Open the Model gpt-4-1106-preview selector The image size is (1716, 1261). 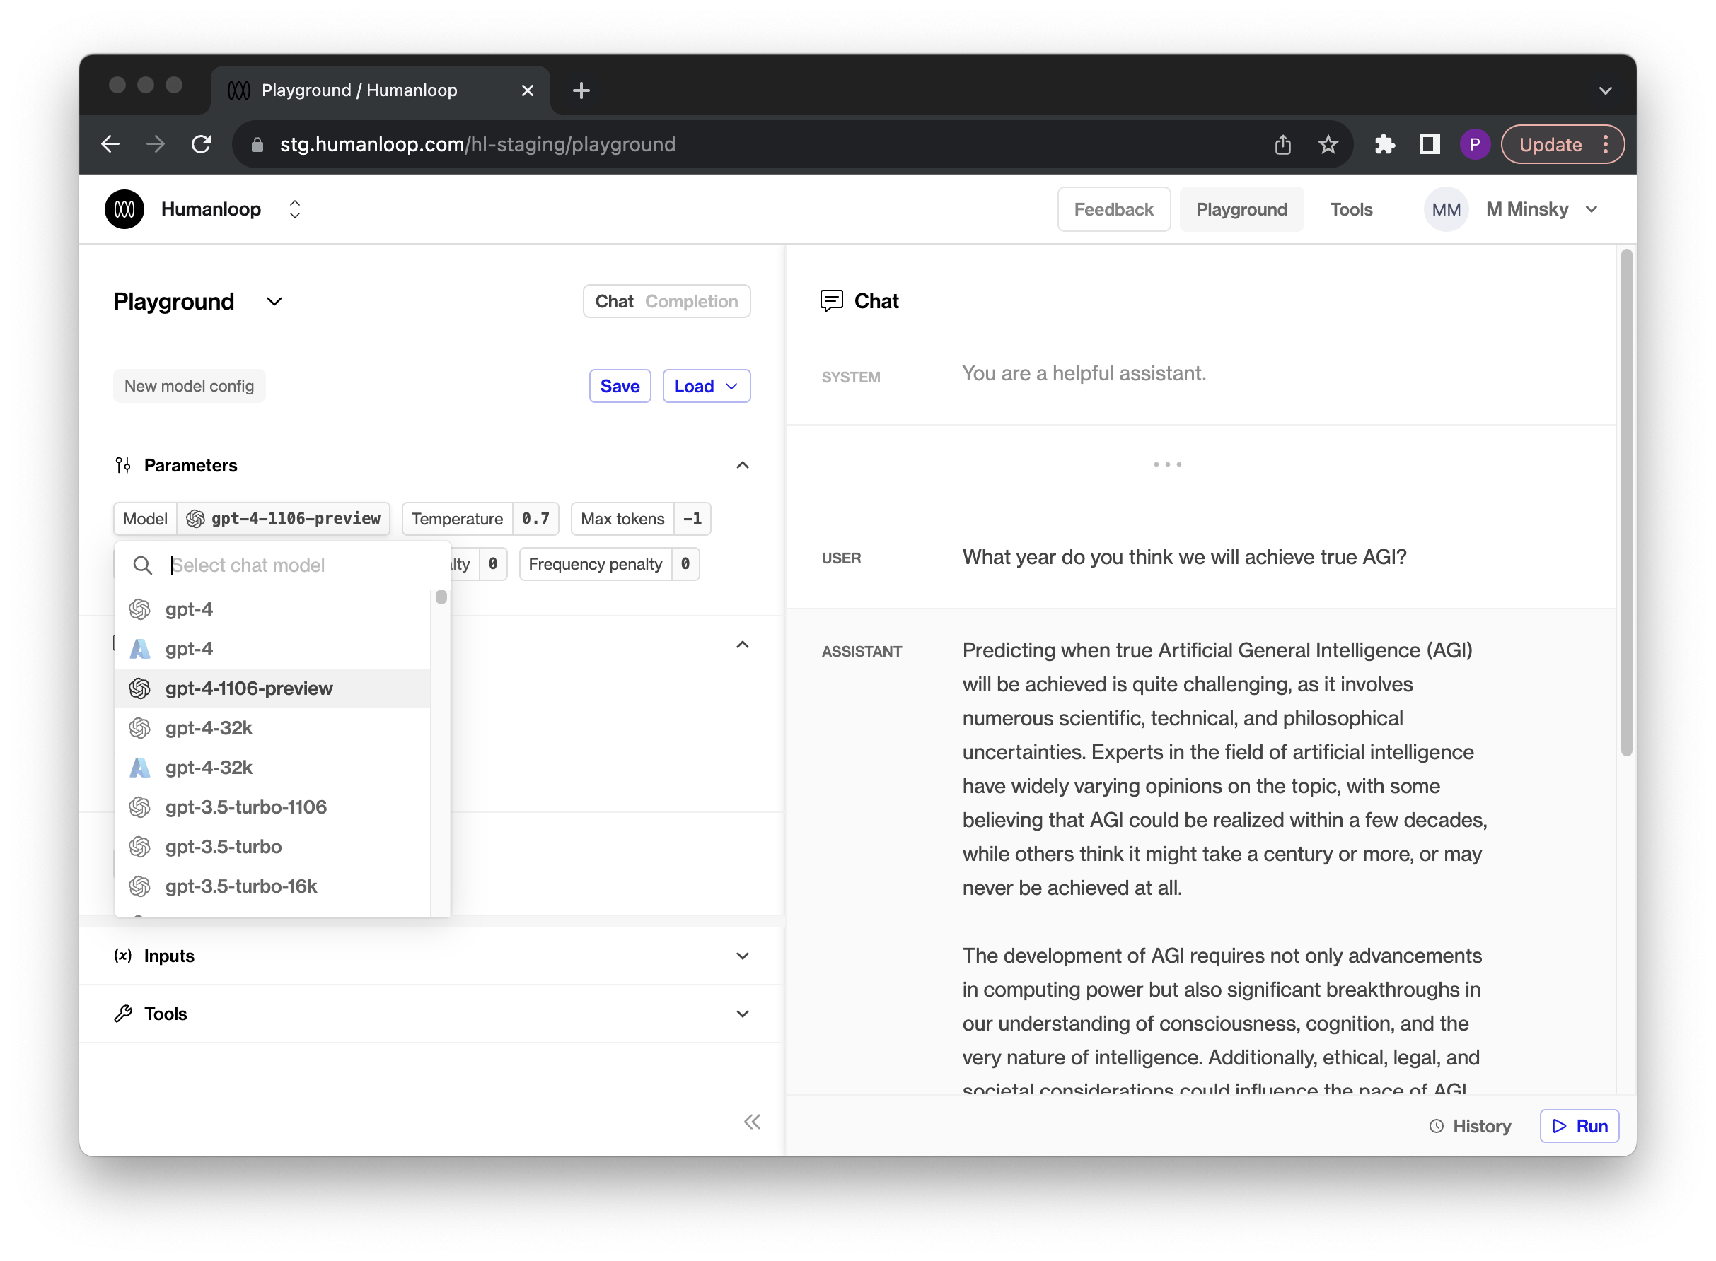point(251,518)
